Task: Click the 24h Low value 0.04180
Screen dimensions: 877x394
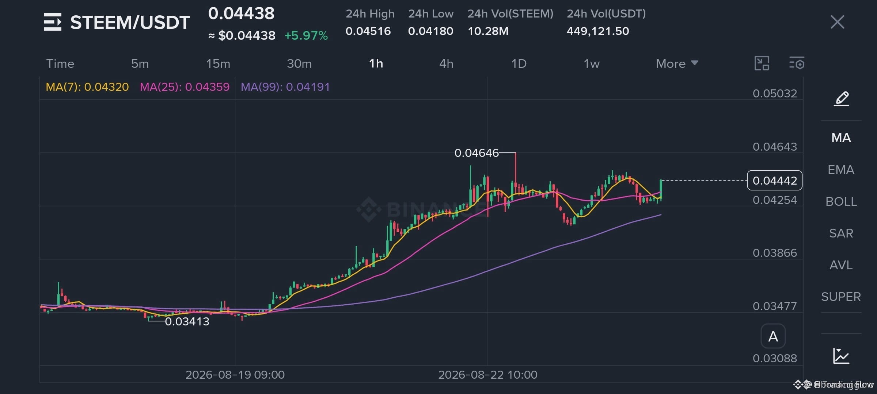Action: 430,31
